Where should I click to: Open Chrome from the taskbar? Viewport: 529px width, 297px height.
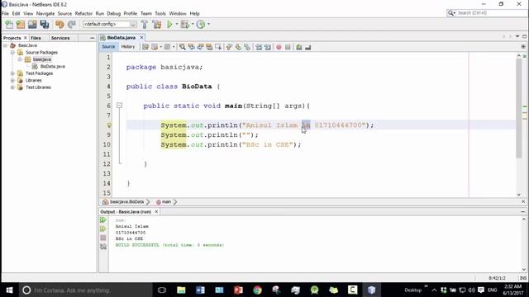[257, 290]
